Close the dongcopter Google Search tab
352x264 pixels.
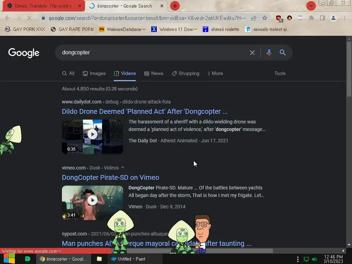(x=162, y=6)
